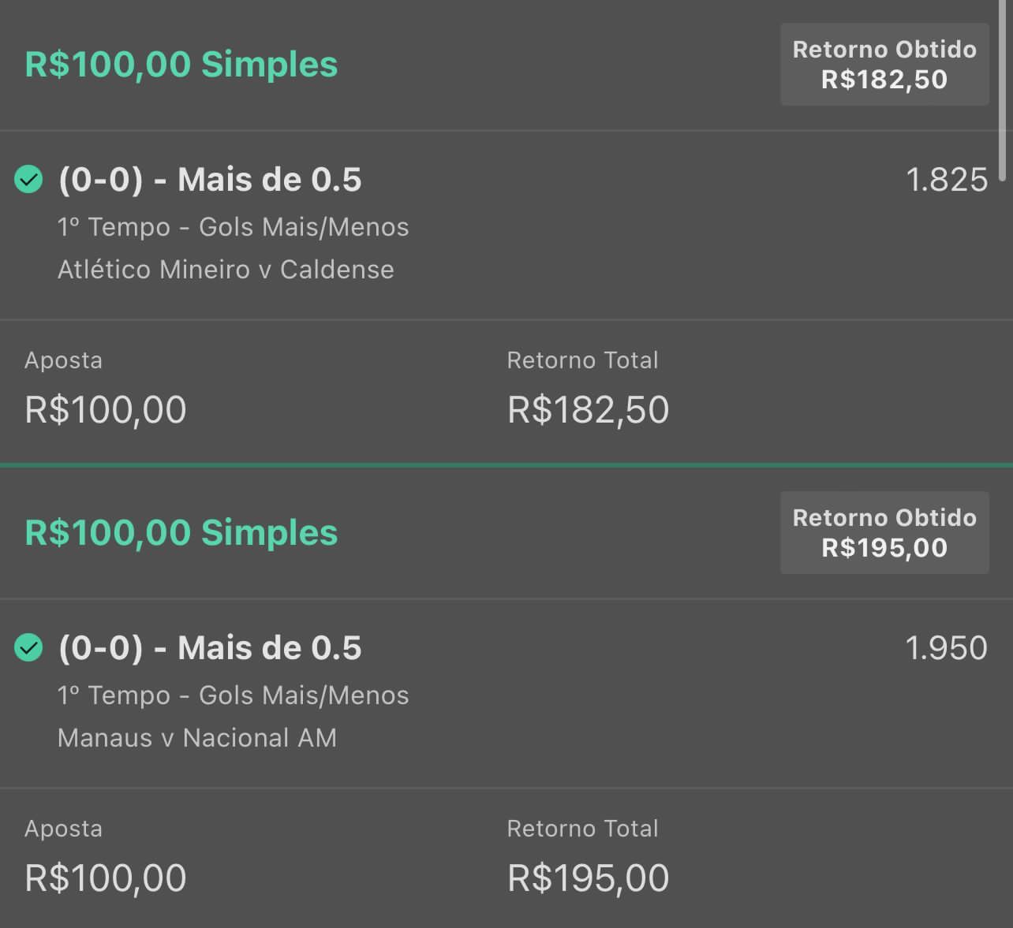Click the Retorno Total R$195,00 amount

coord(589,878)
